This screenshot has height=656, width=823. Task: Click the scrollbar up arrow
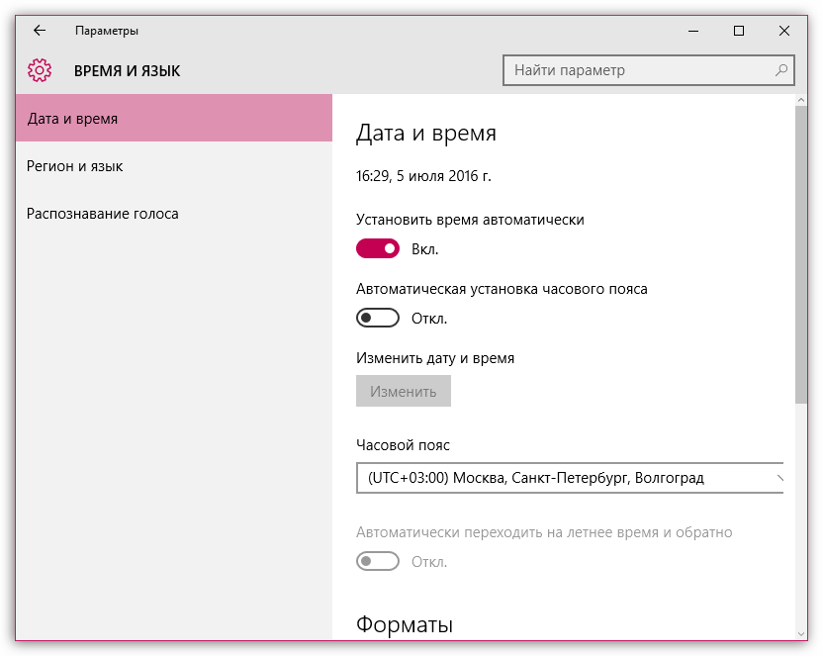[800, 101]
